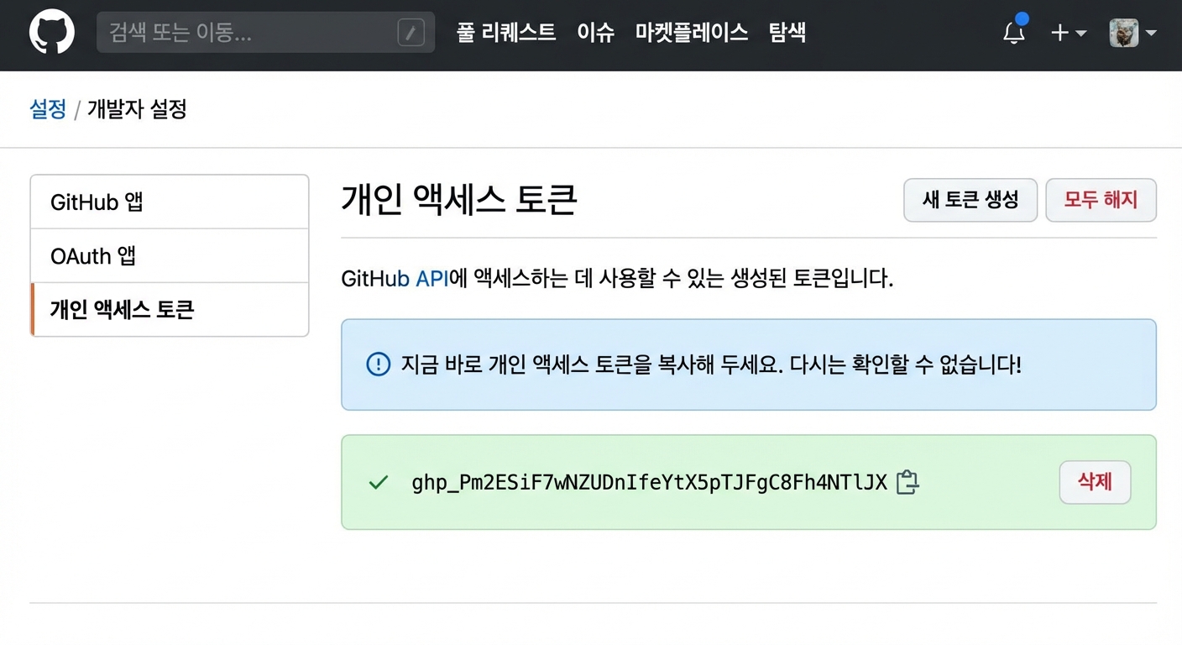Open 풀 리퀘스트 in top navigation

(x=506, y=33)
